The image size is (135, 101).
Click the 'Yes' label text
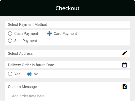point(17,74)
